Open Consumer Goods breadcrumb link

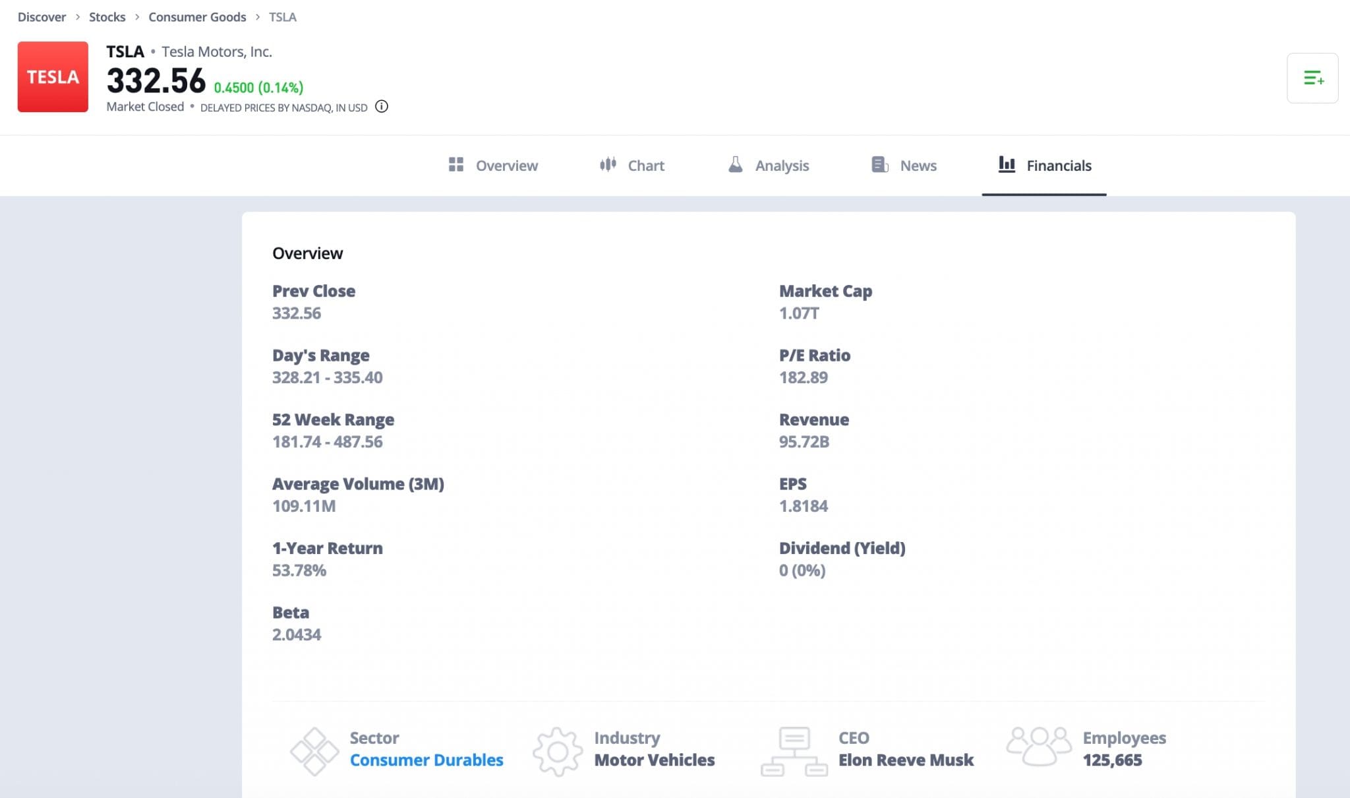pyautogui.click(x=197, y=17)
